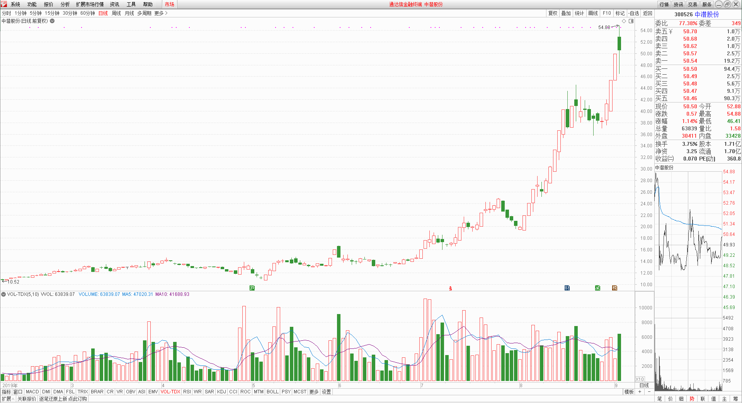Click the red app logo icon
Screen dimensions: 742x403
tap(3, 4)
